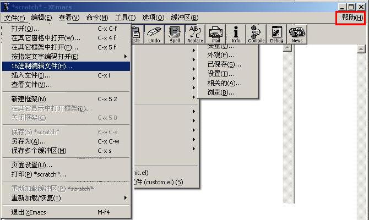Open the 缓冲区(B) menu
The image size is (369, 220).
click(x=184, y=18)
